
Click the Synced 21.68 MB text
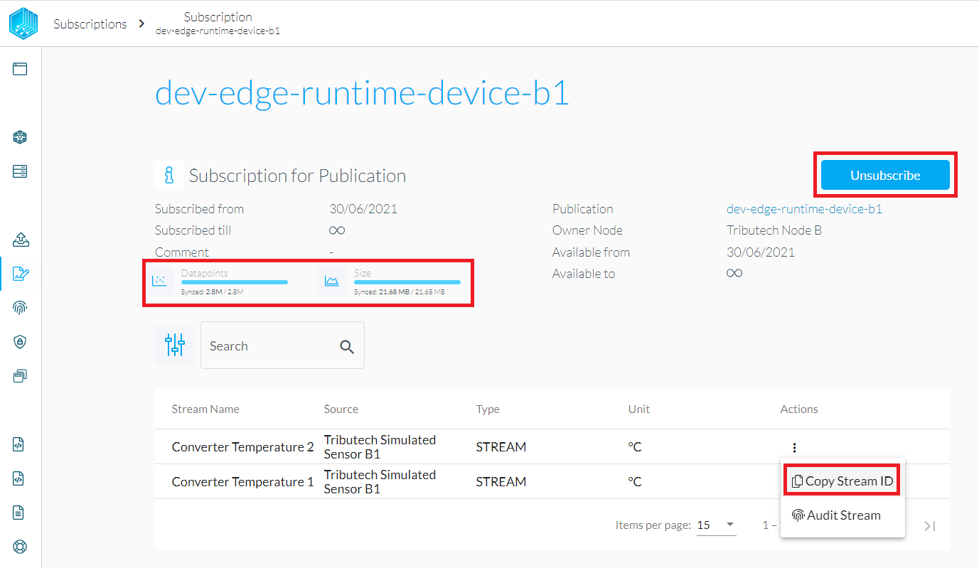pyautogui.click(x=400, y=291)
